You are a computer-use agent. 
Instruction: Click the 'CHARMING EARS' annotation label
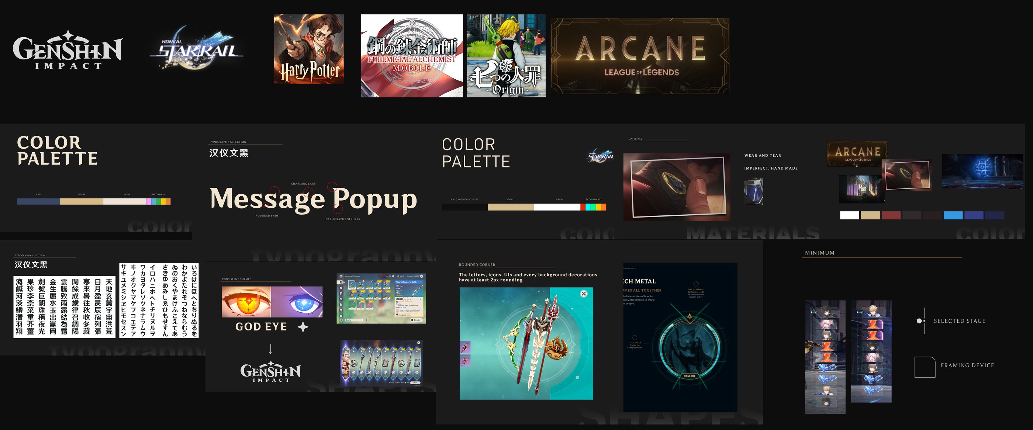pyautogui.click(x=303, y=184)
